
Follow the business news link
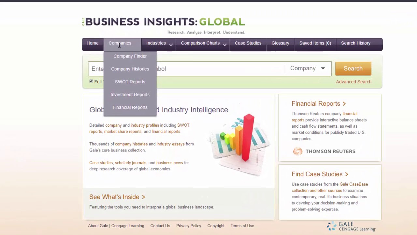pos(169,163)
